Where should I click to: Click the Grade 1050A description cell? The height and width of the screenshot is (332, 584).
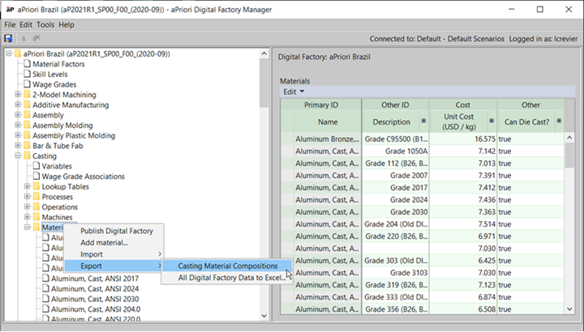[x=395, y=151]
